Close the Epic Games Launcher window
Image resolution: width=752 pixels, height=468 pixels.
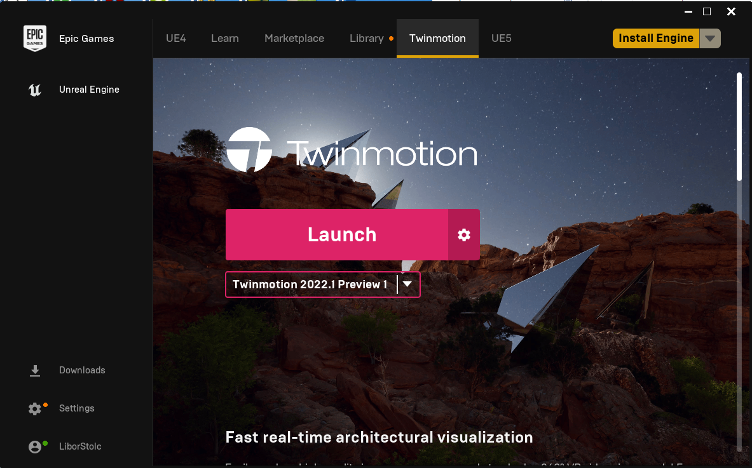pyautogui.click(x=731, y=11)
